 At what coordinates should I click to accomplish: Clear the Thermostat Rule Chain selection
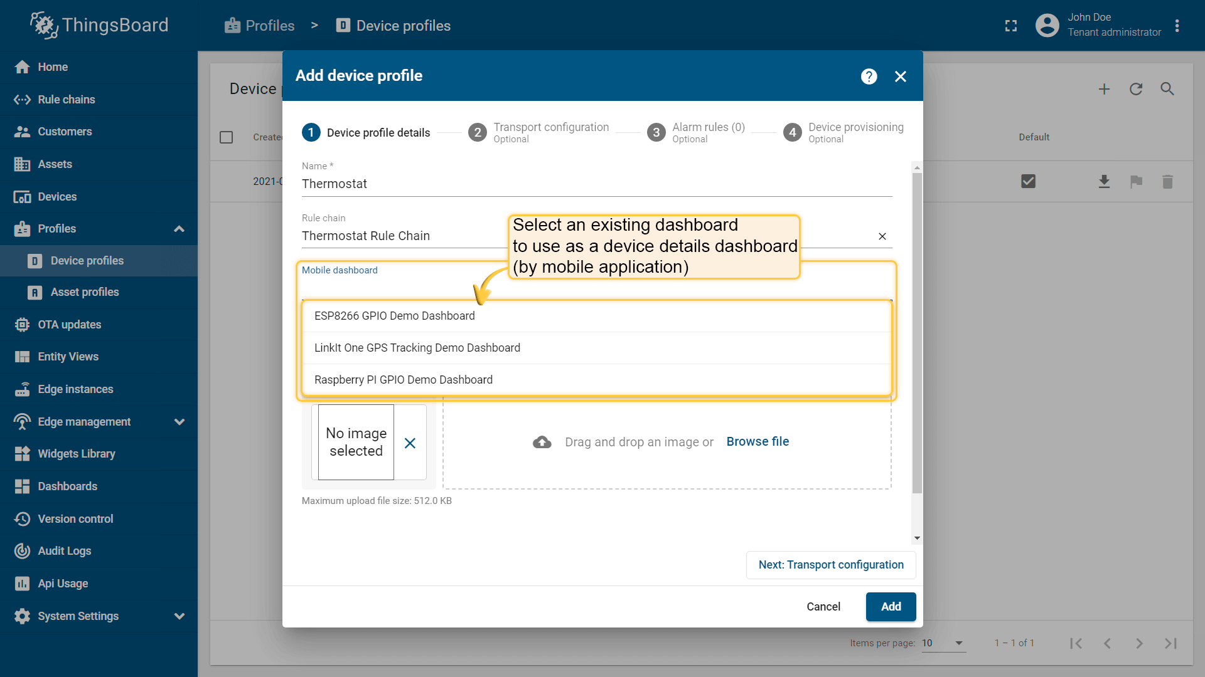click(x=882, y=236)
